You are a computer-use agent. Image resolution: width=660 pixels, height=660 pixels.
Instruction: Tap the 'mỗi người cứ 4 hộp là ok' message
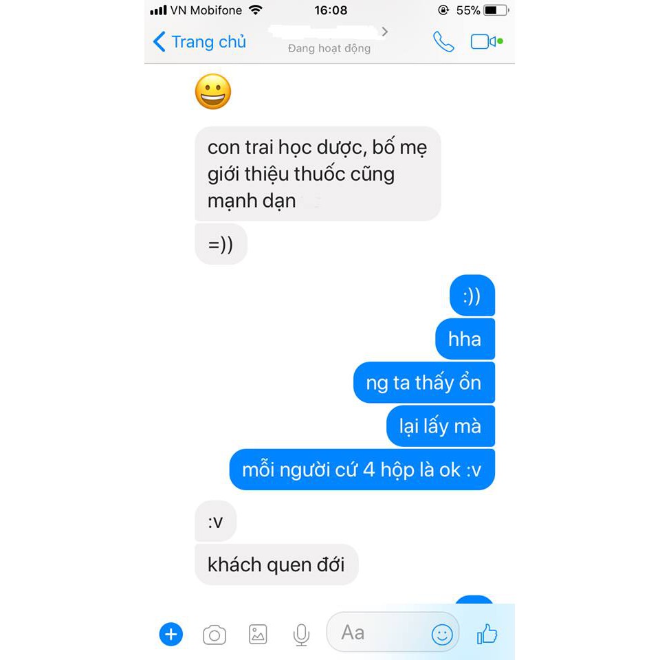click(x=362, y=470)
